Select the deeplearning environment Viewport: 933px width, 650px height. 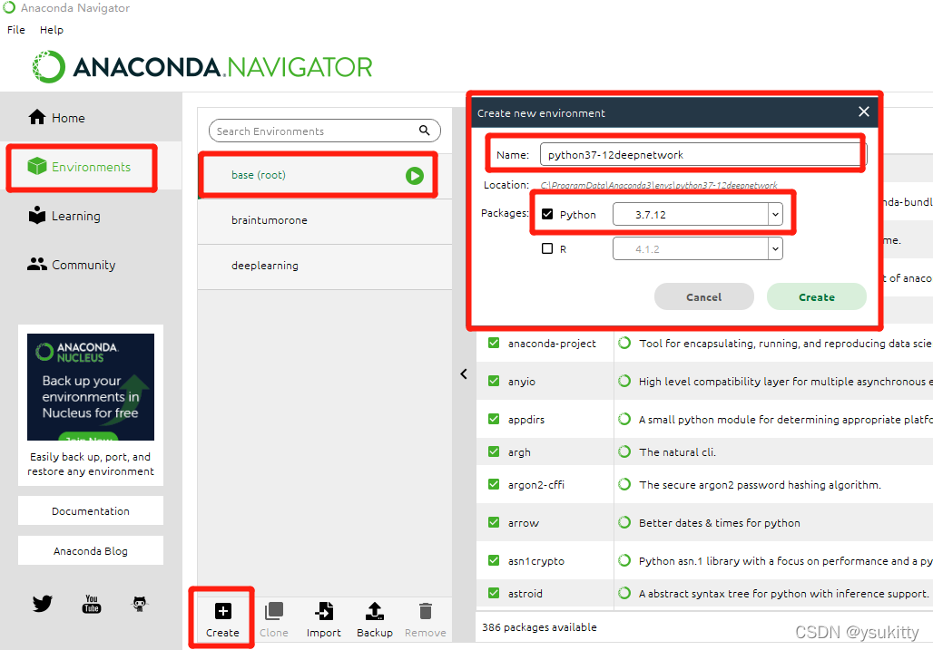coord(325,267)
